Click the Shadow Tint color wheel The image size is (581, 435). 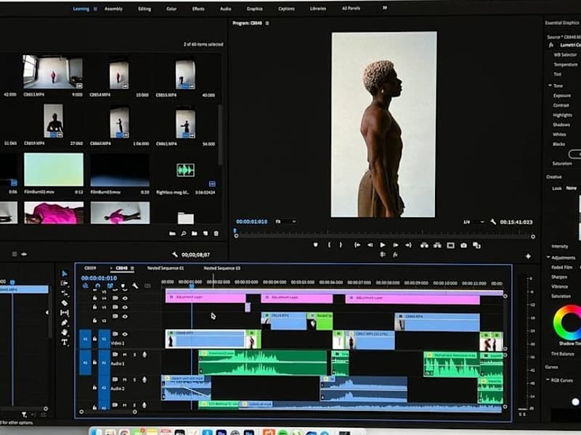tap(569, 323)
